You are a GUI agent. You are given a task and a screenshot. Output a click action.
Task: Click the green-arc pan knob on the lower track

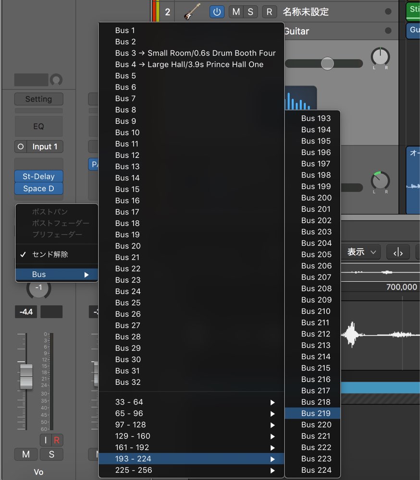pyautogui.click(x=380, y=180)
